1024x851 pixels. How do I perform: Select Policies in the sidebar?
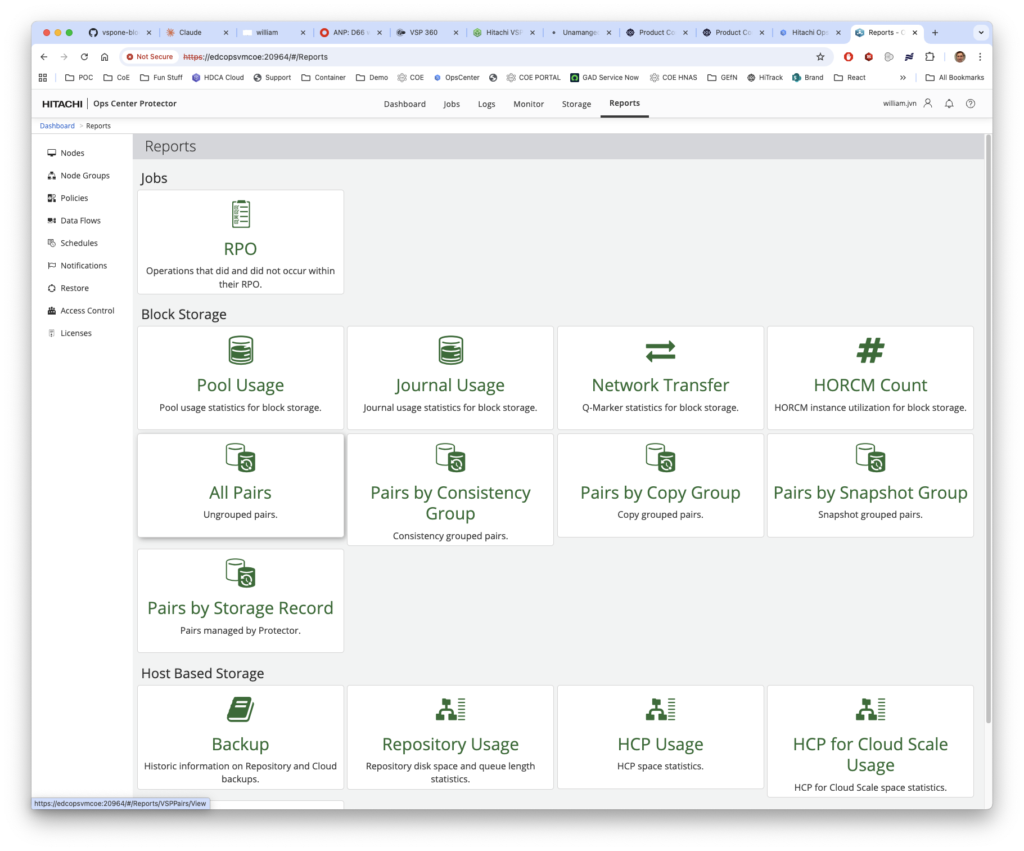tap(74, 198)
